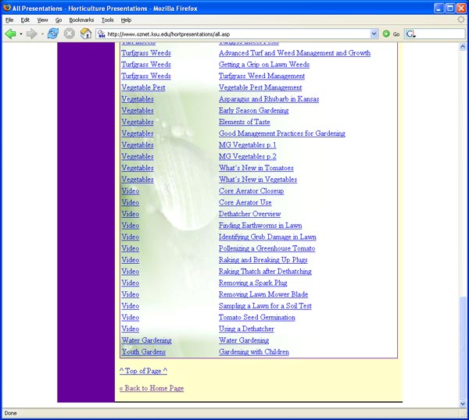Image resolution: width=469 pixels, height=420 pixels.
Task: Click the Vegetable Pest category link
Action: tap(143, 87)
